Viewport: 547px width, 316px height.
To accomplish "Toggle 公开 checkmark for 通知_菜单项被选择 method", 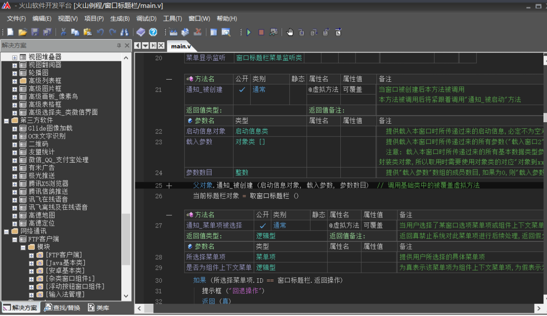I will (263, 226).
